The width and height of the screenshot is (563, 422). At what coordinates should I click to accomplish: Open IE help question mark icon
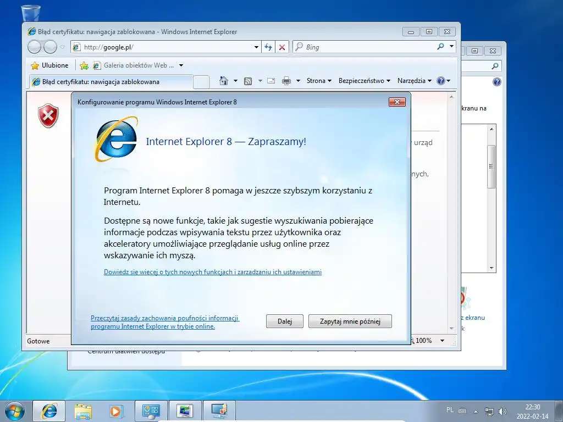click(x=441, y=81)
